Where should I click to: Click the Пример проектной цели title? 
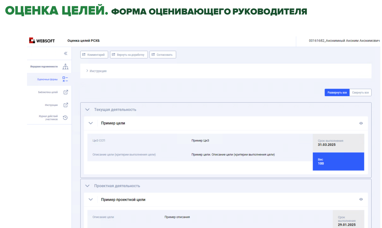point(123,200)
